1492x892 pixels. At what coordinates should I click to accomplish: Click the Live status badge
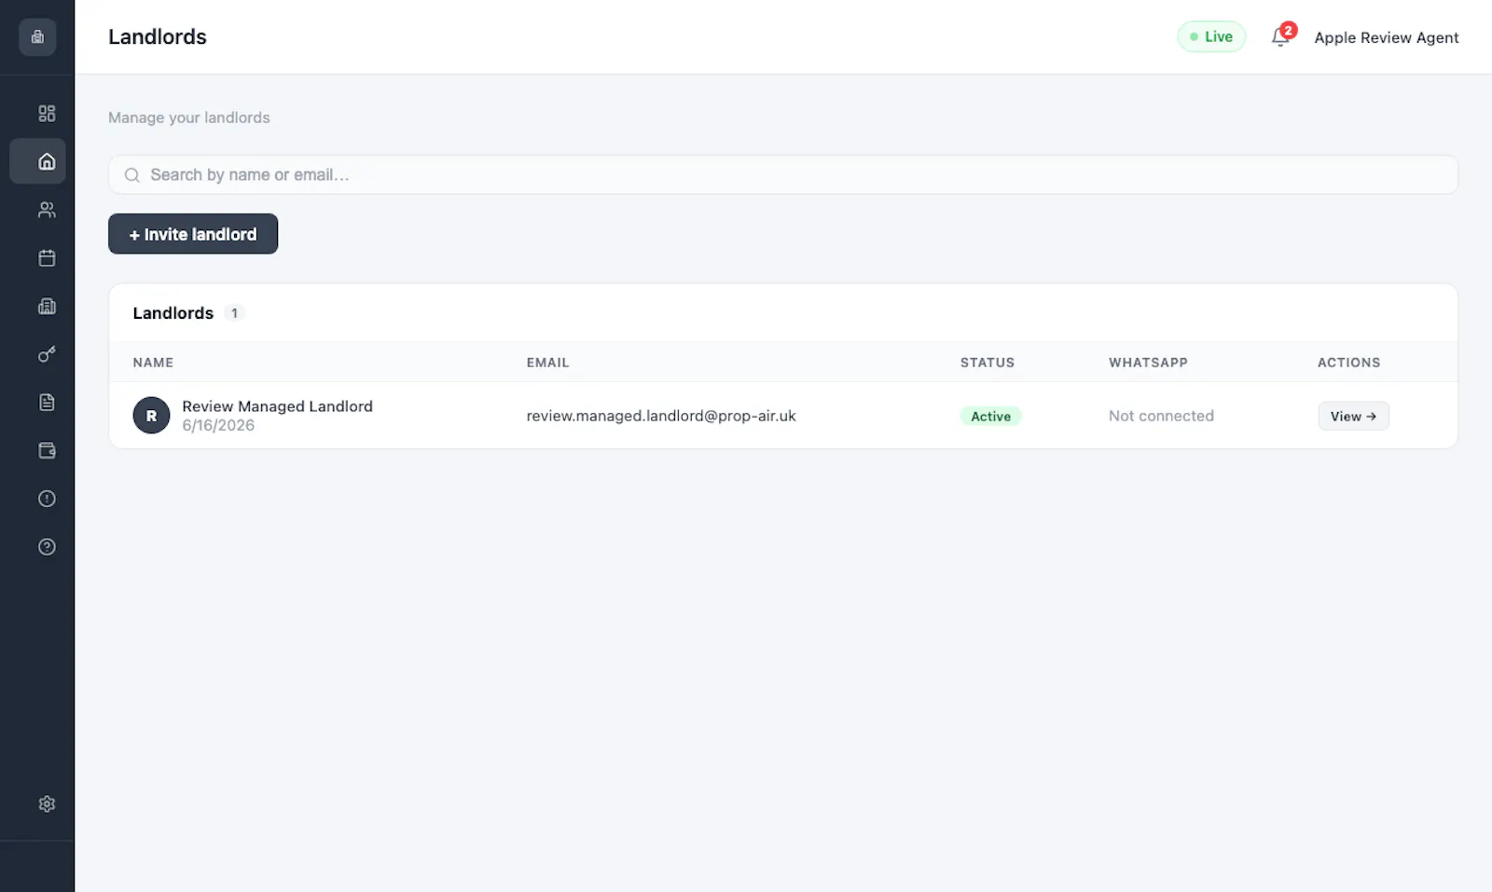tap(1211, 36)
